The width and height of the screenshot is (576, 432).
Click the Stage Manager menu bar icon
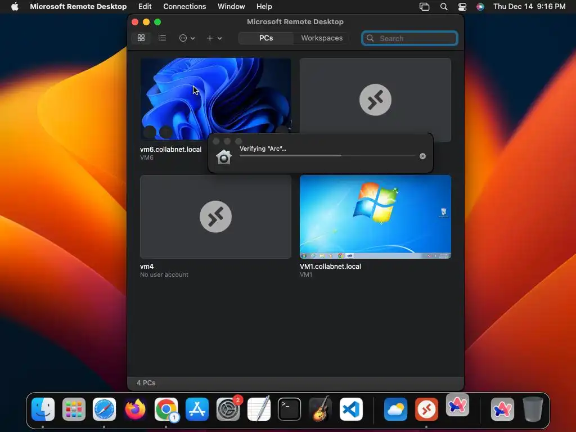pos(424,7)
